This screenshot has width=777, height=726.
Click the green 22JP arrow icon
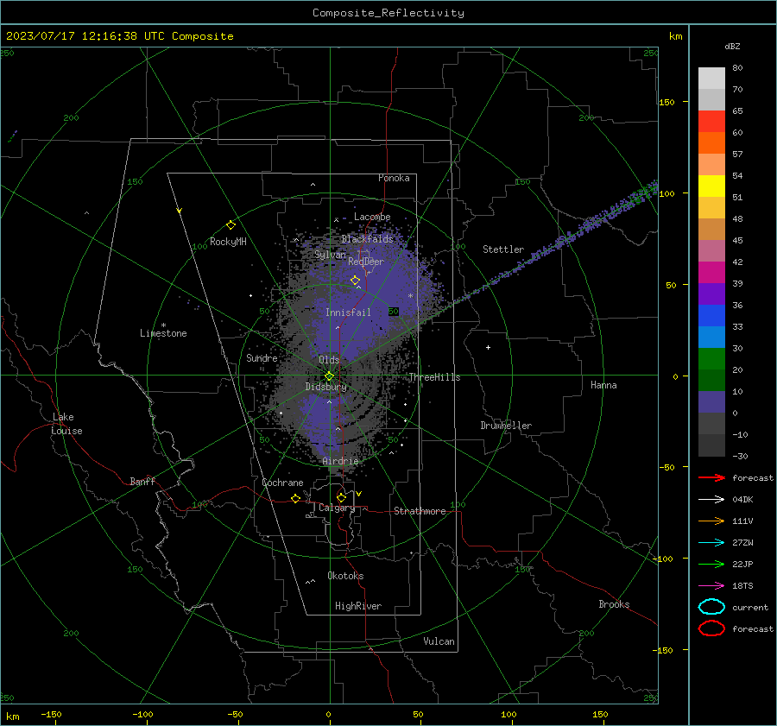click(711, 564)
